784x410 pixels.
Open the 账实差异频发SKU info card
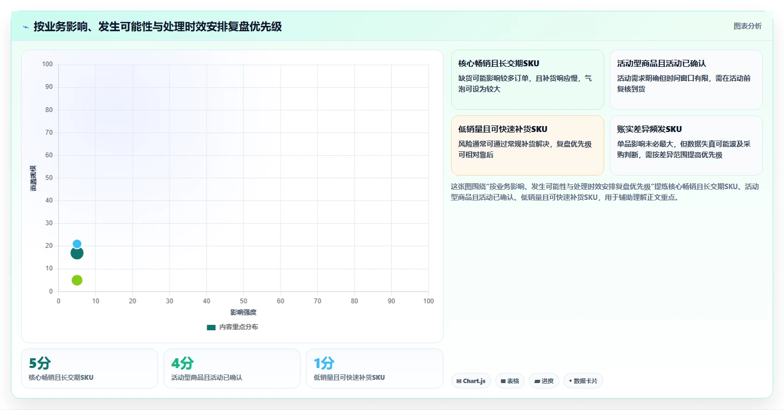click(686, 145)
